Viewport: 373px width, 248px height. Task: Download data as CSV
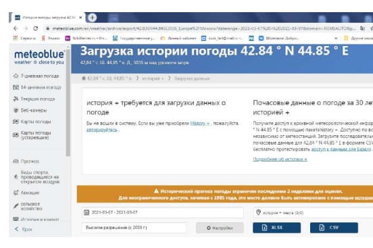(334, 228)
